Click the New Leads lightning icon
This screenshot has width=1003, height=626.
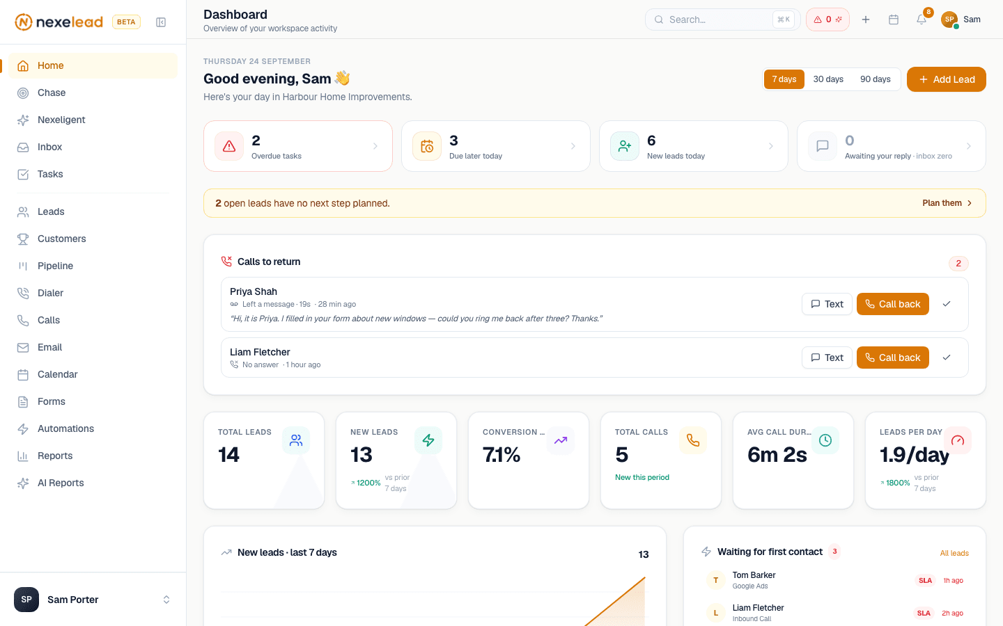(x=428, y=440)
